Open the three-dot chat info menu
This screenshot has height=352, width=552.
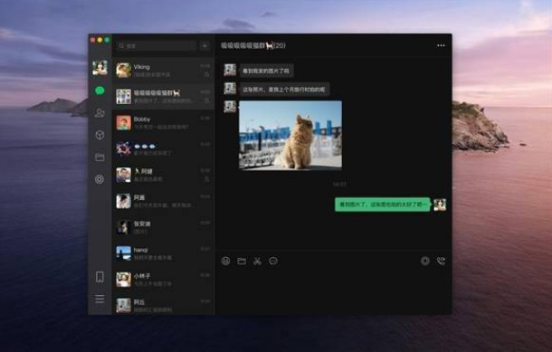(x=441, y=45)
